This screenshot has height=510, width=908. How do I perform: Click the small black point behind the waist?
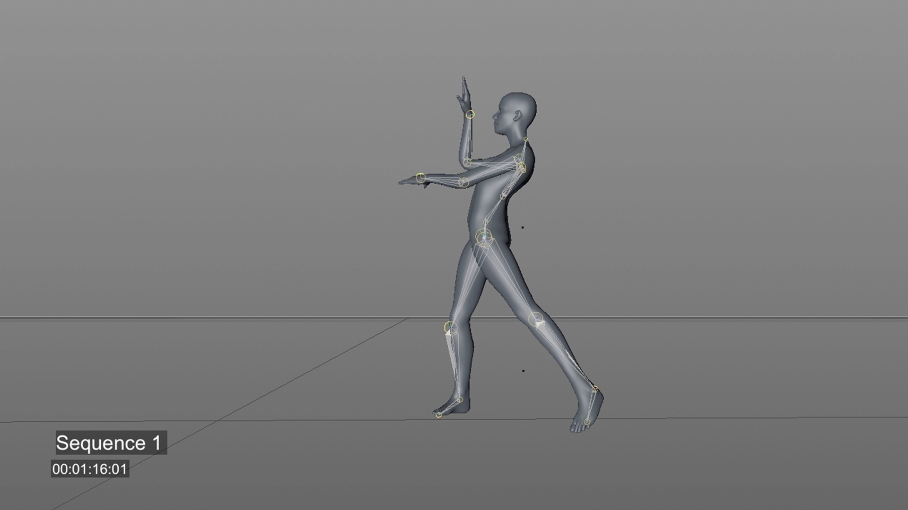(x=523, y=228)
